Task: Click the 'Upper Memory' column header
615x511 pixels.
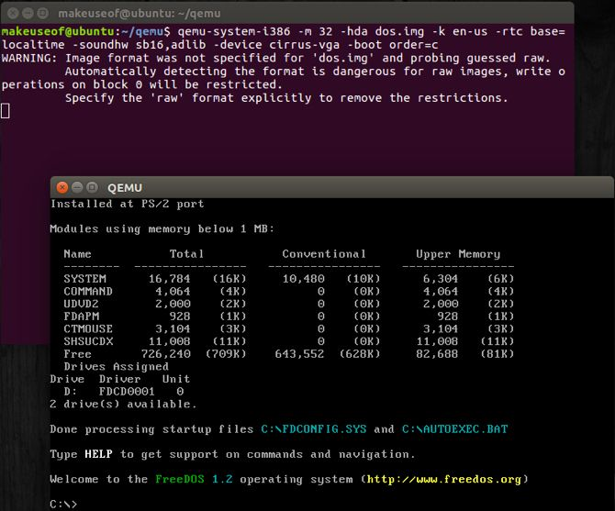Action: 458,254
